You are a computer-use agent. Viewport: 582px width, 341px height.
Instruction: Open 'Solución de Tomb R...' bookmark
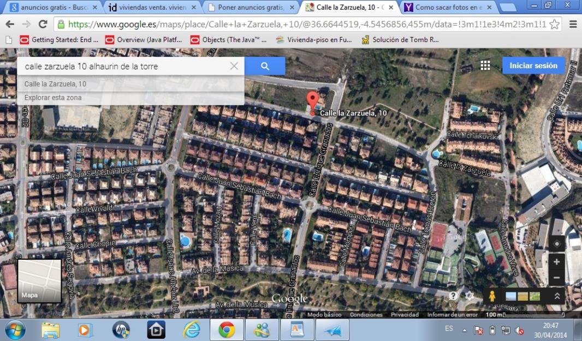click(400, 40)
